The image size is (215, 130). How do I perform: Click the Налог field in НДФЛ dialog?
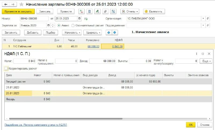[x=24, y=61]
